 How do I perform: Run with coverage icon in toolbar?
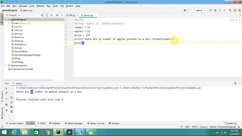[220, 10]
